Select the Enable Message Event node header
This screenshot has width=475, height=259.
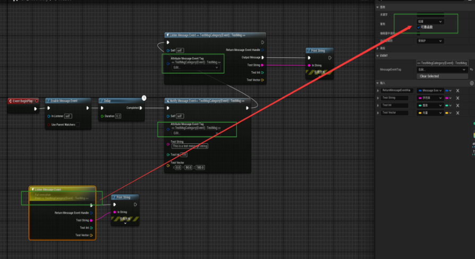(x=68, y=101)
